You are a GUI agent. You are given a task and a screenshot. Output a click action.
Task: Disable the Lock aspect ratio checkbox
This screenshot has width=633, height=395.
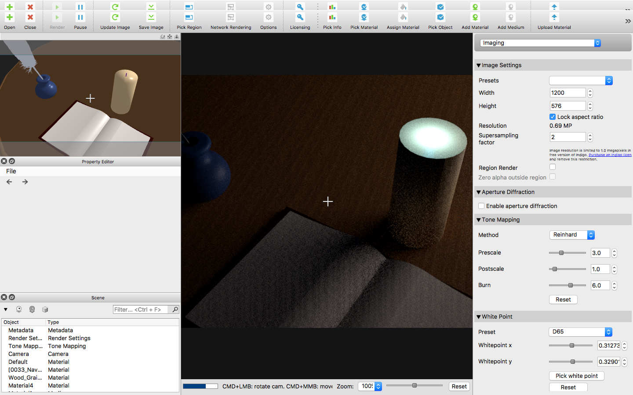click(x=553, y=117)
